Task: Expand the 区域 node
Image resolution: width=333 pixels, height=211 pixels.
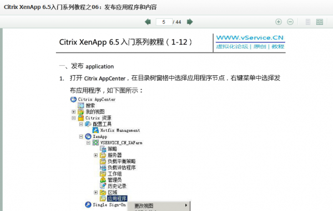Action: click(x=96, y=192)
